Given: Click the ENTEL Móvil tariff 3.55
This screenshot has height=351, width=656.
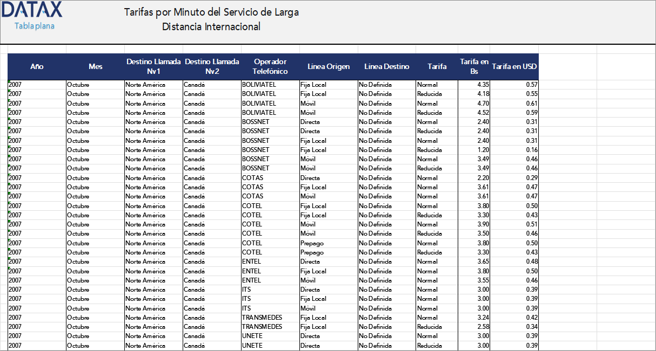Looking at the screenshot, I should pos(474,280).
